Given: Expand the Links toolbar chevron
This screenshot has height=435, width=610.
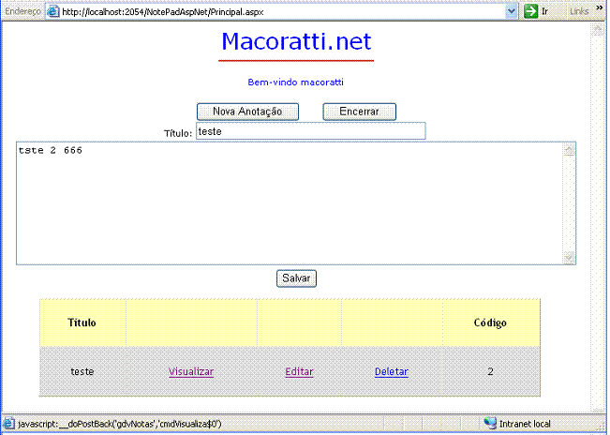Looking at the screenshot, I should tap(599, 8).
